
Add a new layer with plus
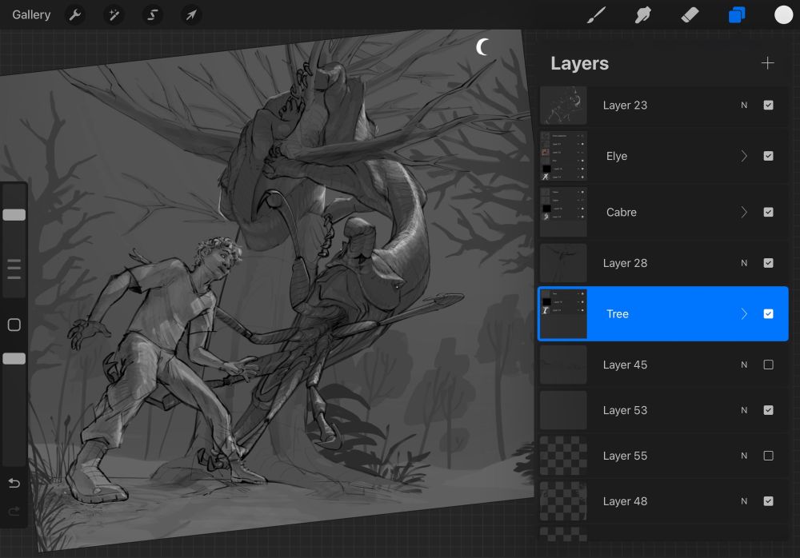point(767,64)
